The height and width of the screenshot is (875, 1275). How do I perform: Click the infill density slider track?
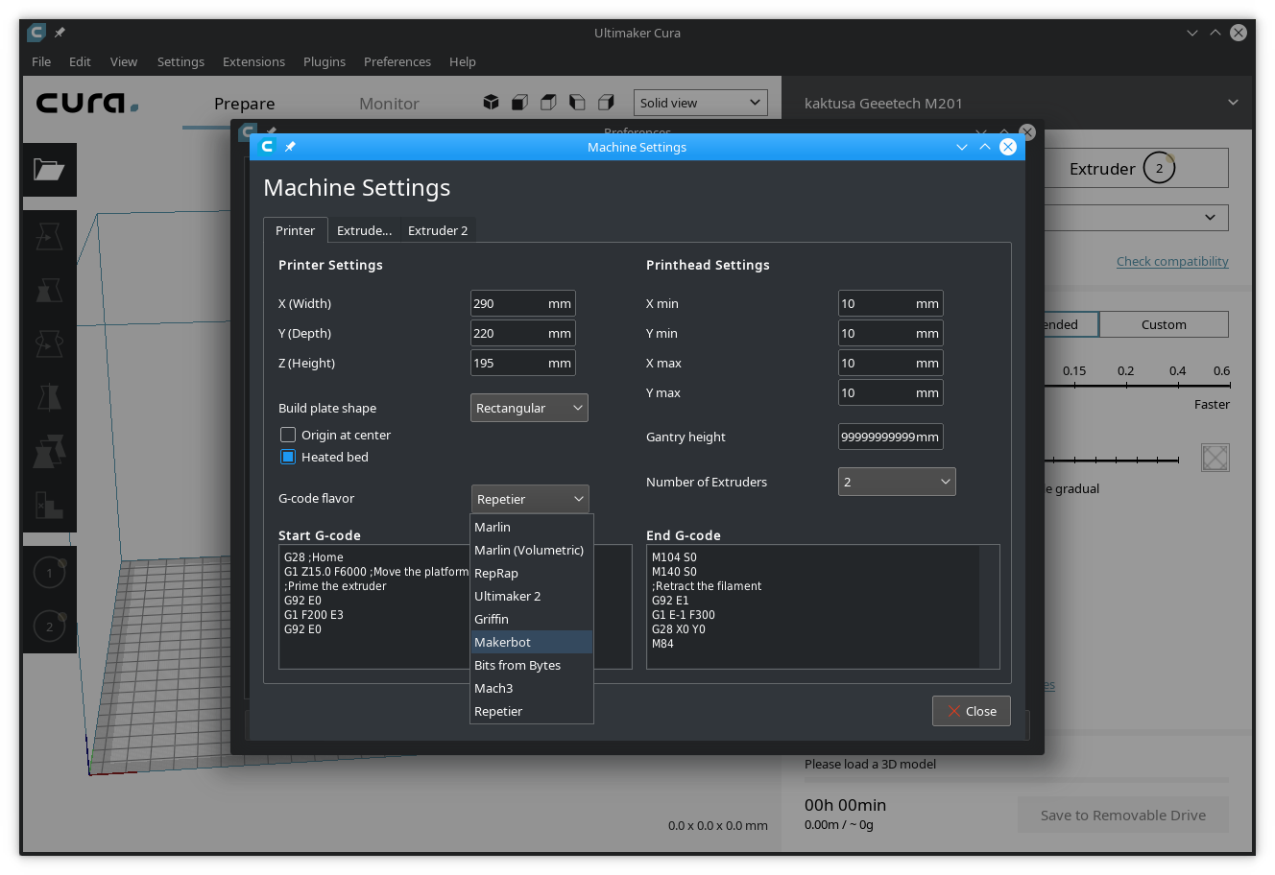[1114, 461]
